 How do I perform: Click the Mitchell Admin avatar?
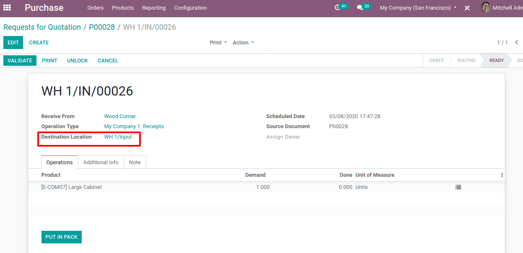click(486, 8)
